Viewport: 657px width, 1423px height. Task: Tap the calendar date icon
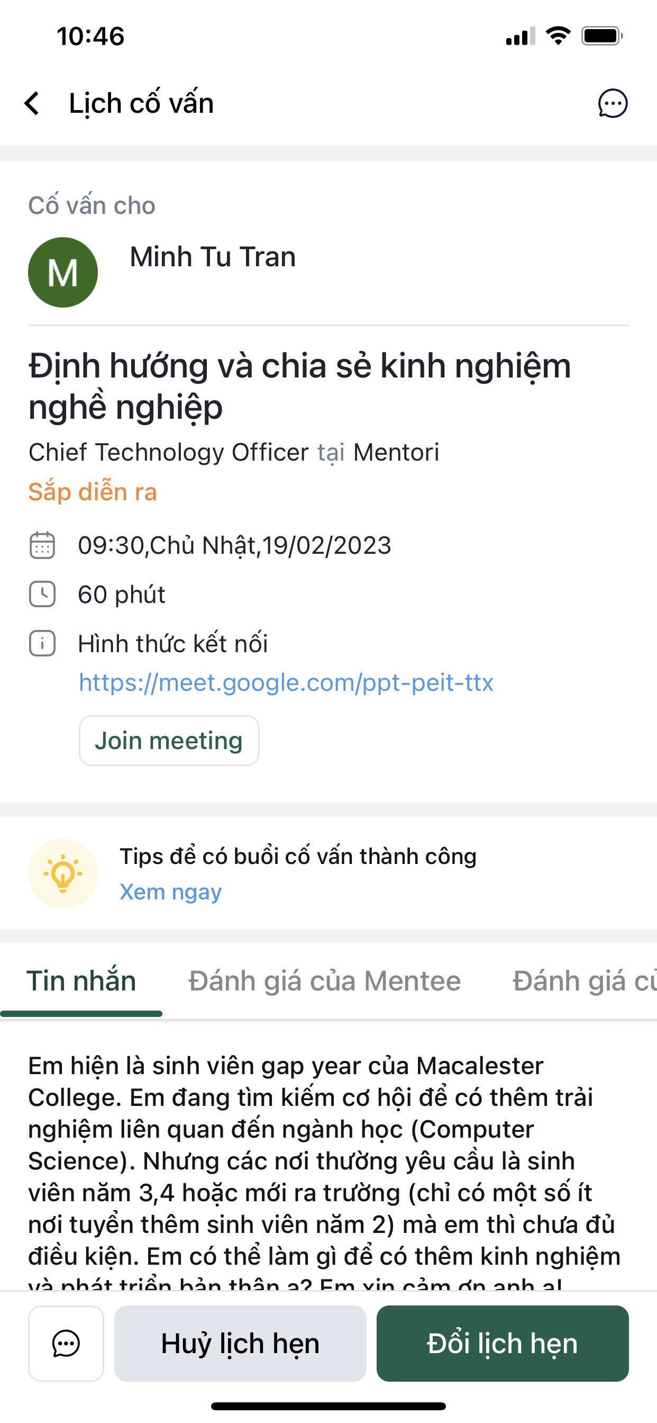point(42,545)
